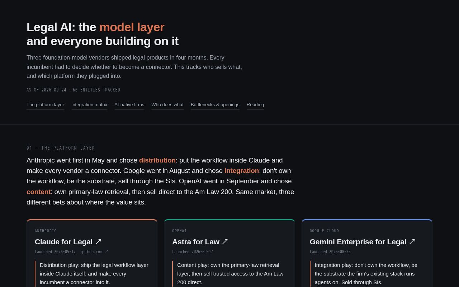Viewport: 459px width, 287px height.
Task: Jump to Bottlenecks & openings section
Action: tap(215, 105)
